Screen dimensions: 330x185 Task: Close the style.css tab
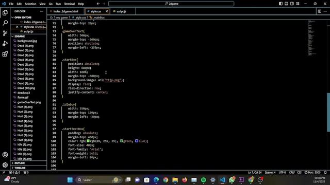pyautogui.click(x=107, y=11)
